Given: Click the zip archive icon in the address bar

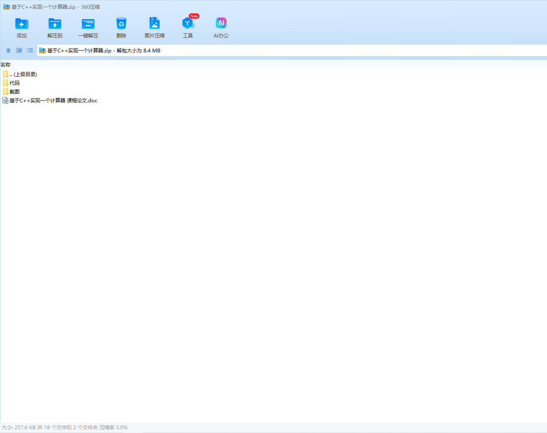Looking at the screenshot, I should (x=42, y=50).
